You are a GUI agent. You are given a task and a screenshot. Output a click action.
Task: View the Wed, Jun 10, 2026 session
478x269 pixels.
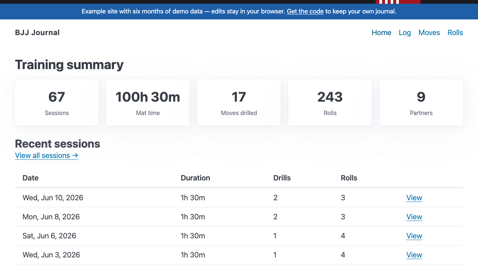(x=414, y=198)
